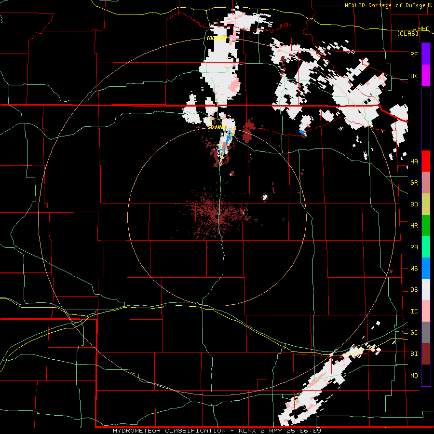Screen dimensions: 434x434
Task: Click the HA red legend swatch
Action: point(426,161)
